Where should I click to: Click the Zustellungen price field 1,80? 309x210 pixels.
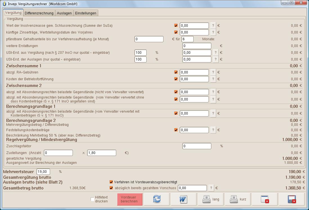coord(102,153)
